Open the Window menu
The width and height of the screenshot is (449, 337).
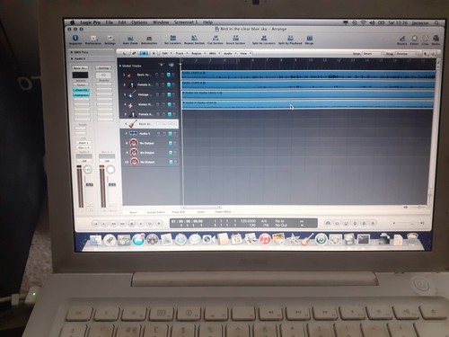[161, 22]
